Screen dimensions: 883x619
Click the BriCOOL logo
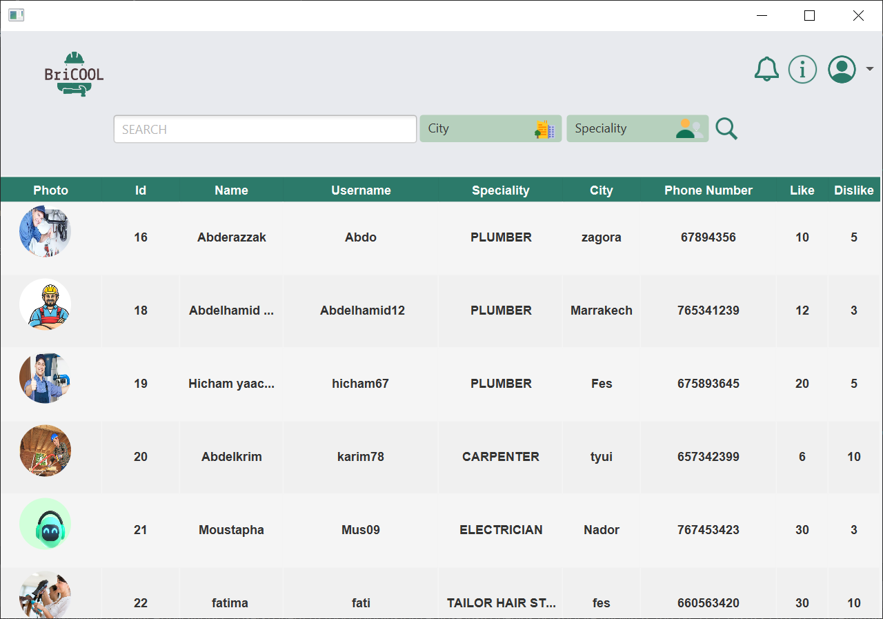pos(74,74)
